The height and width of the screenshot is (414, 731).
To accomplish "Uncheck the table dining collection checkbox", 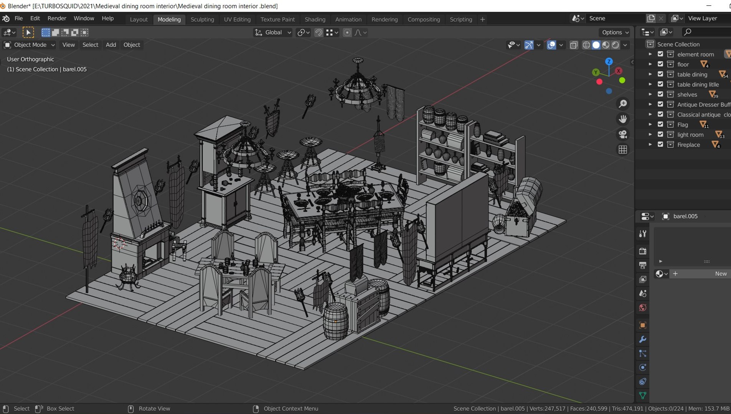I will point(660,74).
